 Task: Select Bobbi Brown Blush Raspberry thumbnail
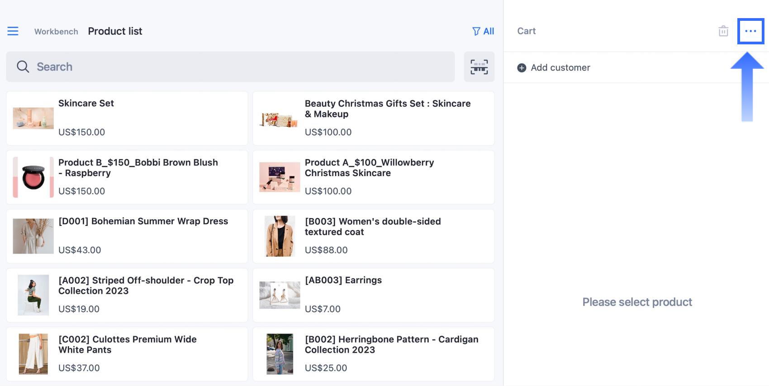tap(33, 177)
